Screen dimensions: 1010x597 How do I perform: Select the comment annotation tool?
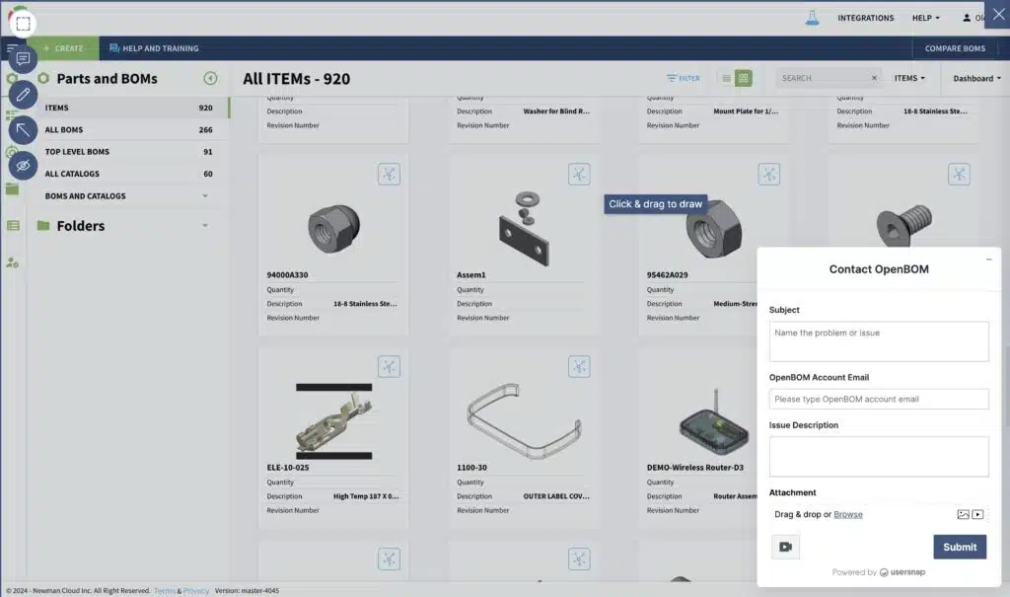pos(23,58)
